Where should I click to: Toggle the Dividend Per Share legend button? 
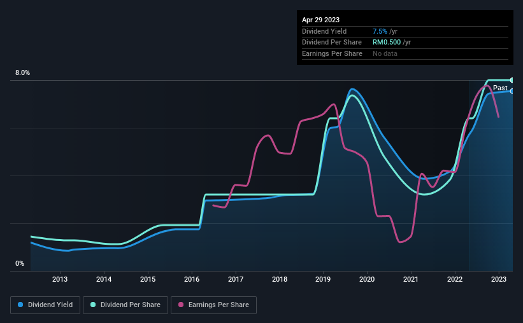click(x=125, y=305)
